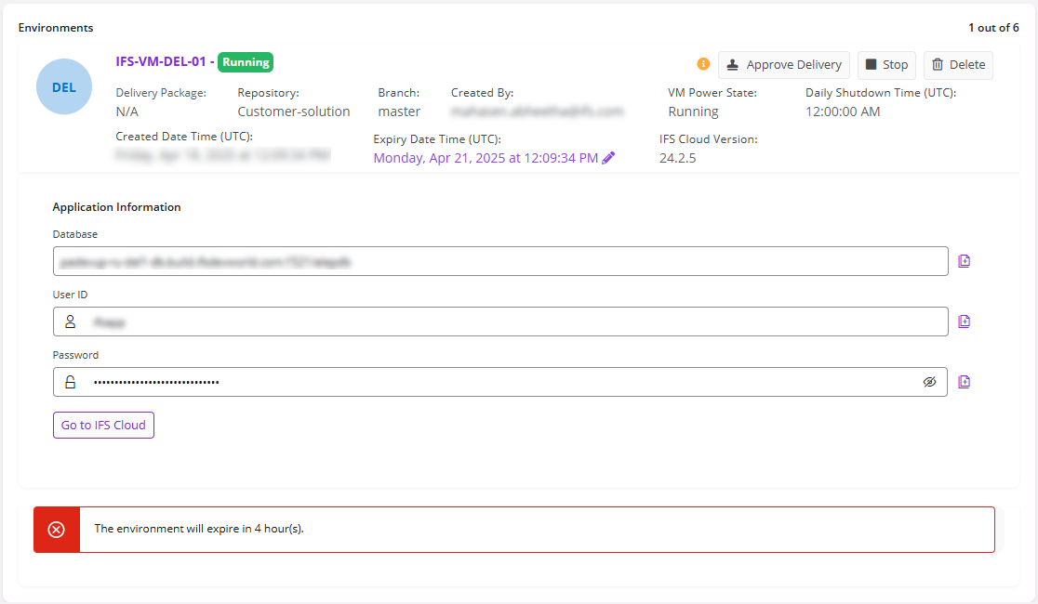Toggle password visibility eye icon
Screen dimensions: 1038x604
[929, 382]
